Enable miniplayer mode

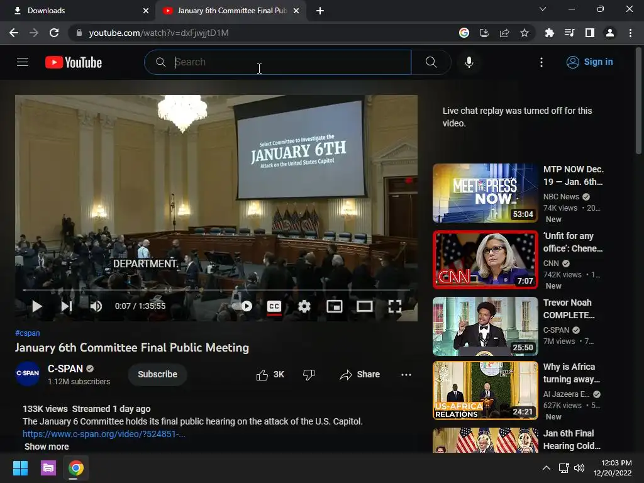pos(335,306)
